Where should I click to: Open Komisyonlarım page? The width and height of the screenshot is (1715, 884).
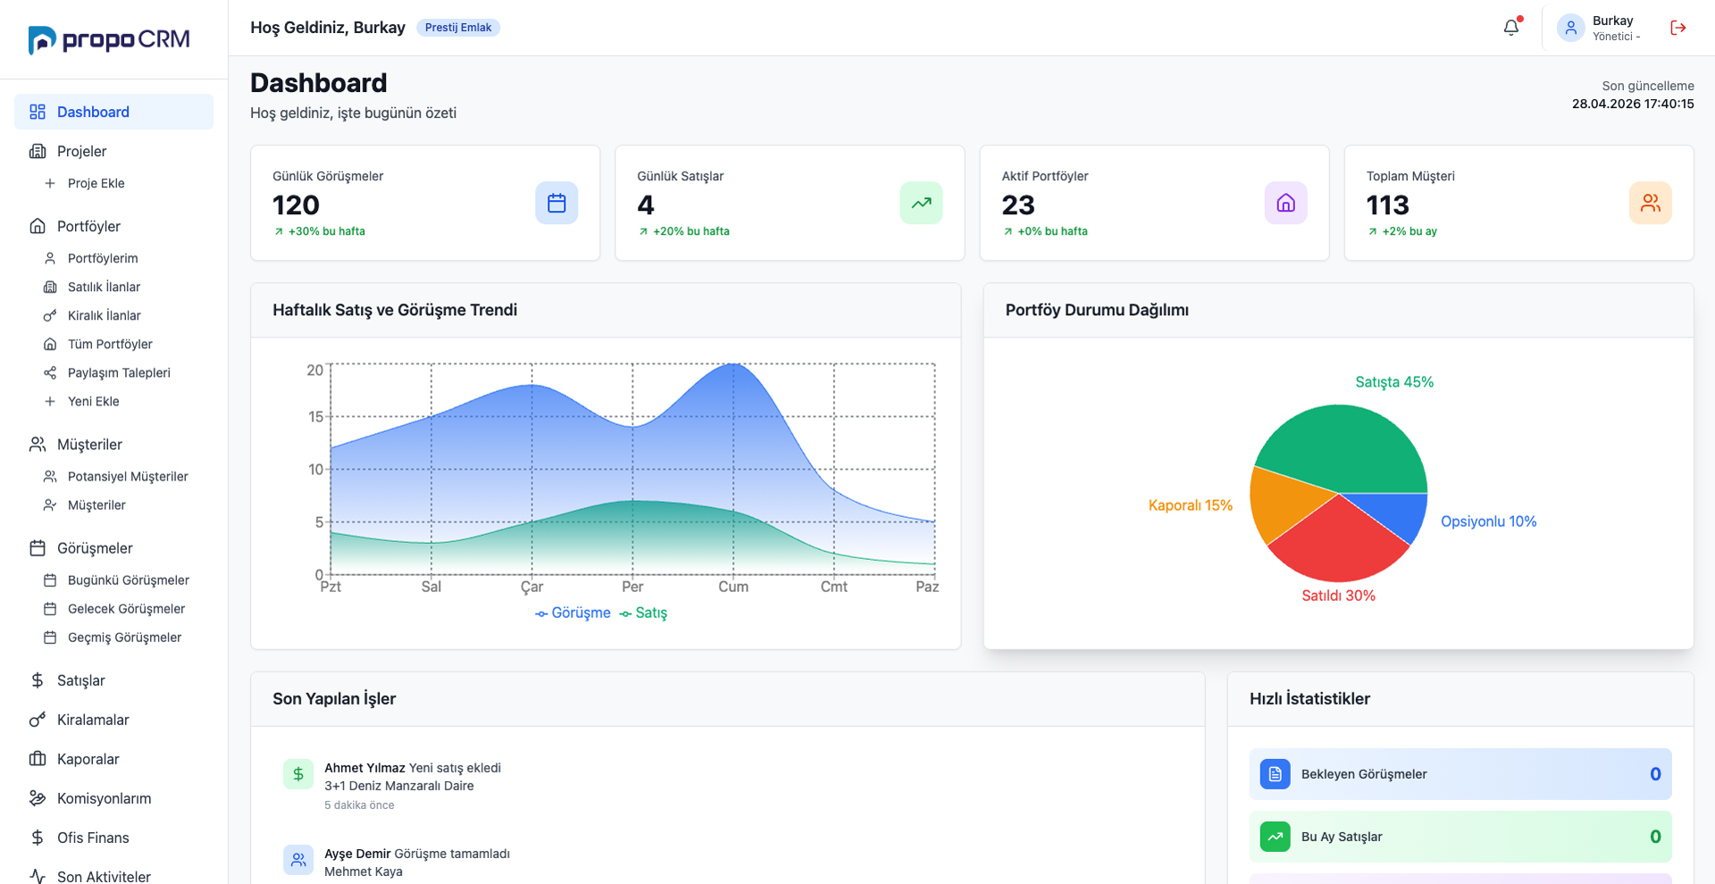tap(113, 797)
